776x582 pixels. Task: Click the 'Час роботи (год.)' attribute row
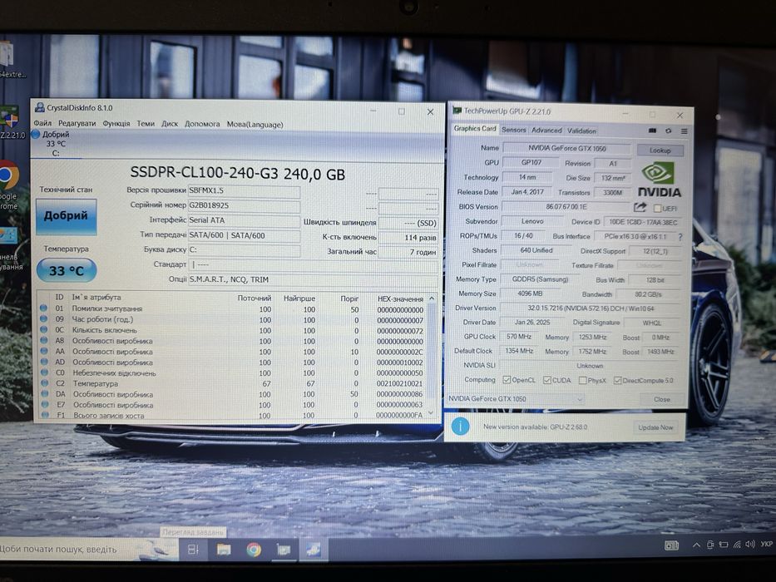pyautogui.click(x=235, y=320)
